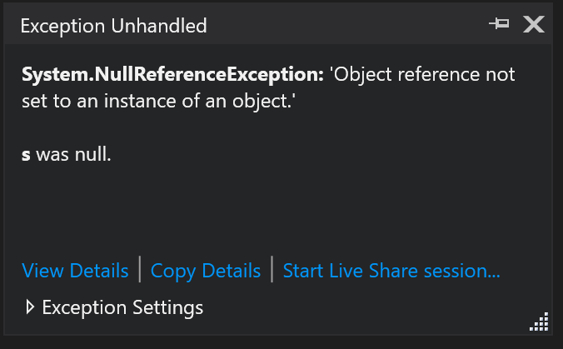Click the Exception Unhandled title text
Screen dimensions: 563x349
(x=113, y=26)
